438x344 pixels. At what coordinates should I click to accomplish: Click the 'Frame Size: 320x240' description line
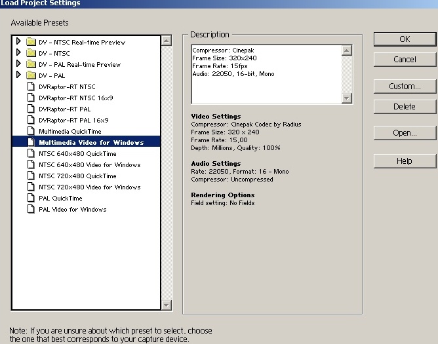[225, 58]
